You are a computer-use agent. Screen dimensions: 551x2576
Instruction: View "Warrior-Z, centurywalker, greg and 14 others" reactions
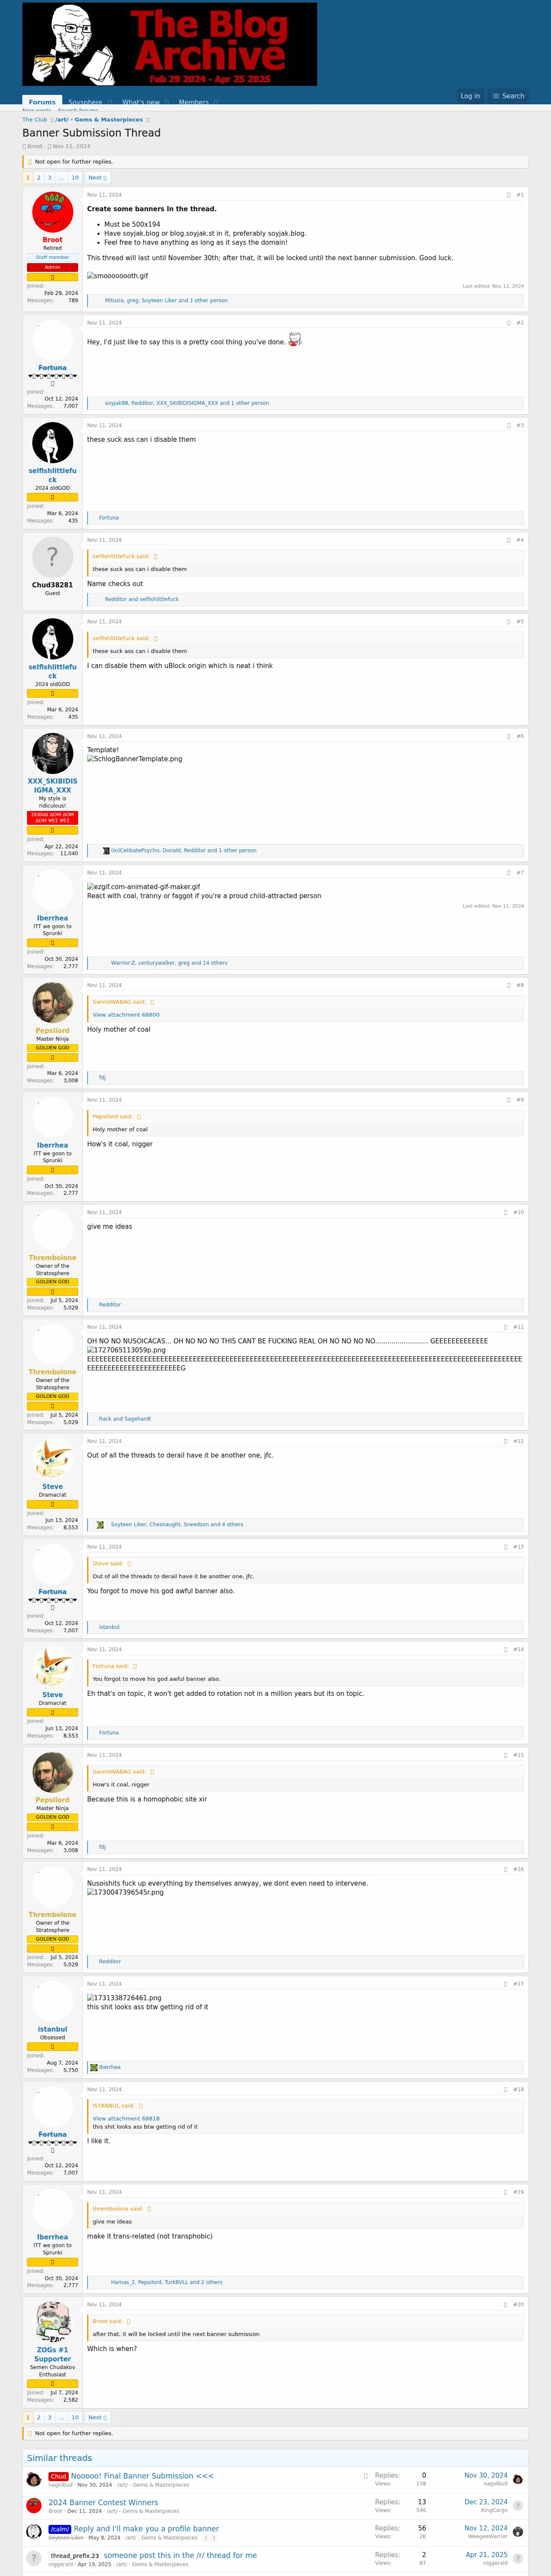coord(169,963)
